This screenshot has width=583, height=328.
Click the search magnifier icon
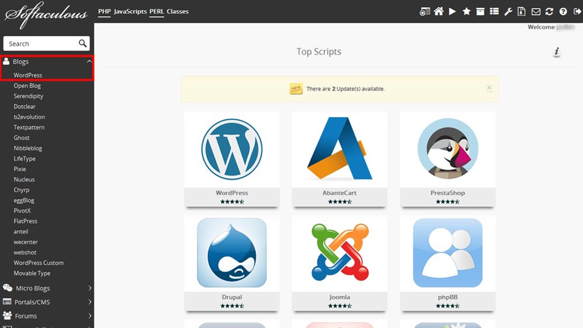point(83,44)
